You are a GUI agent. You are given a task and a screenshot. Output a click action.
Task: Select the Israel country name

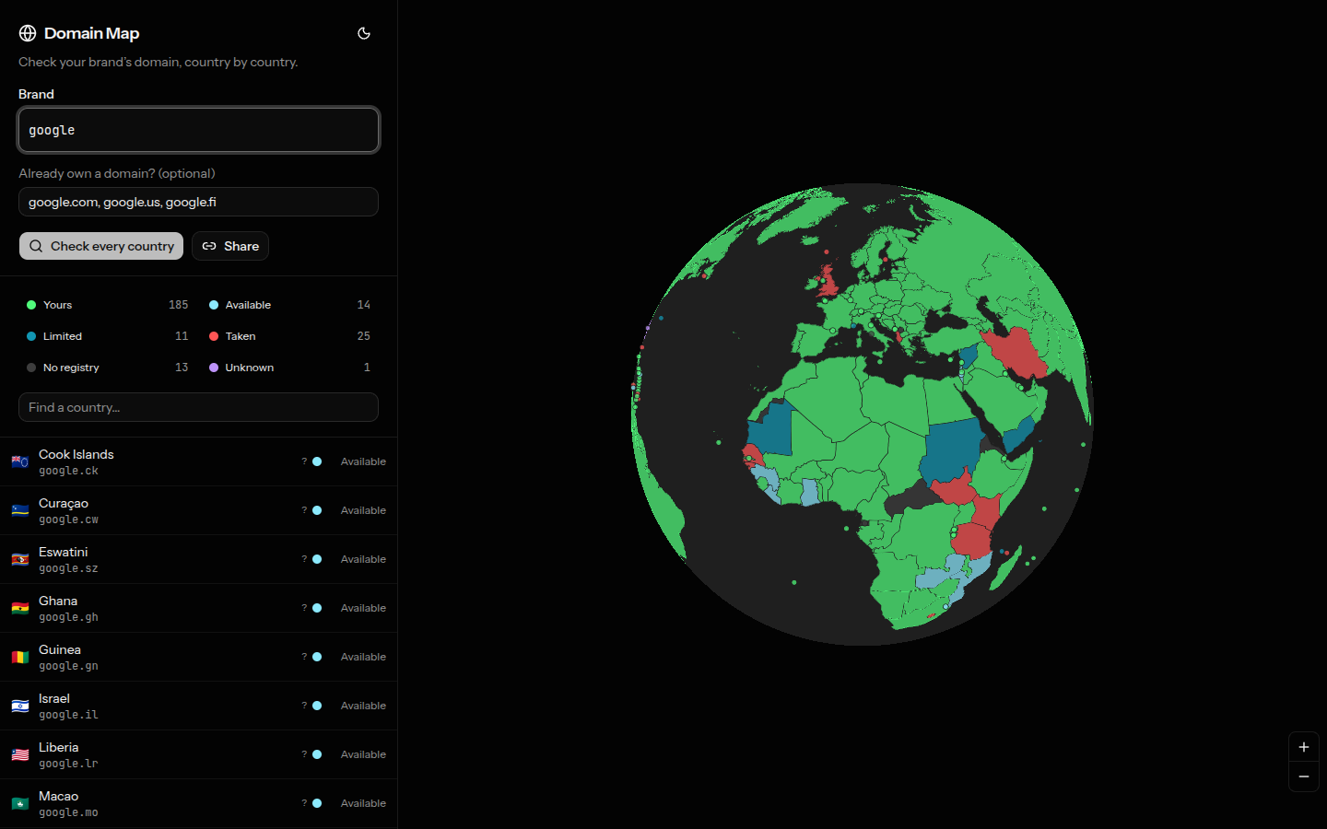coord(54,698)
